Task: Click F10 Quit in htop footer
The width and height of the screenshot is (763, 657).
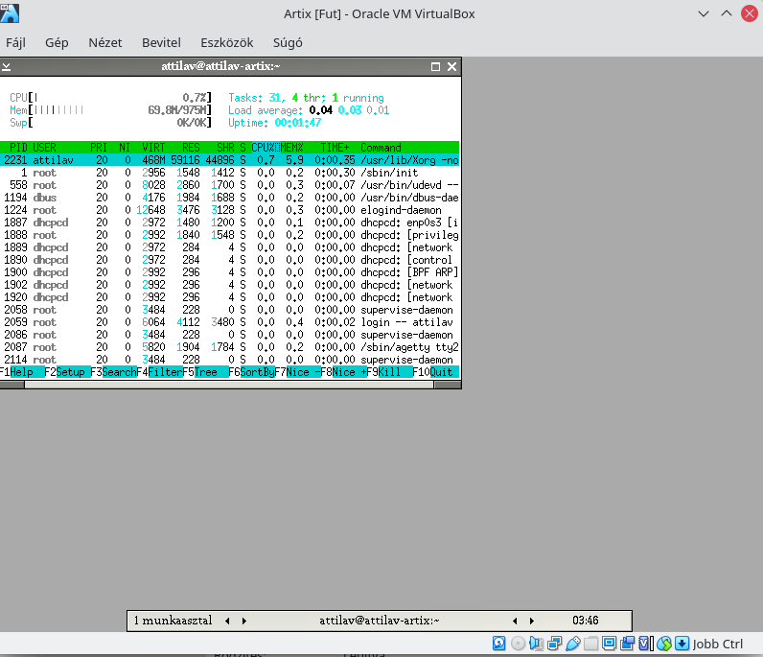Action: [435, 372]
